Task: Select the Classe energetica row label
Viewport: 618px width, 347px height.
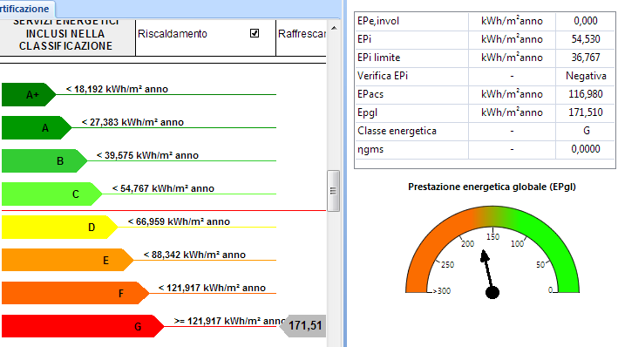Action: 397,131
